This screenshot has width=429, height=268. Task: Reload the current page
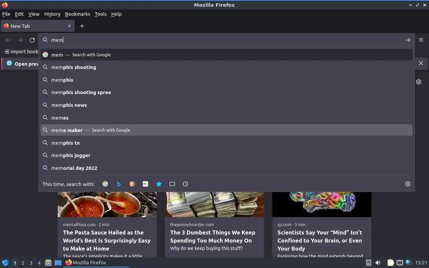pyautogui.click(x=32, y=40)
